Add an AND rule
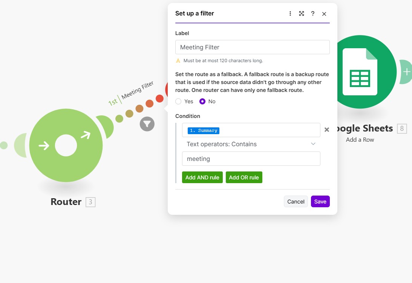 click(x=202, y=177)
